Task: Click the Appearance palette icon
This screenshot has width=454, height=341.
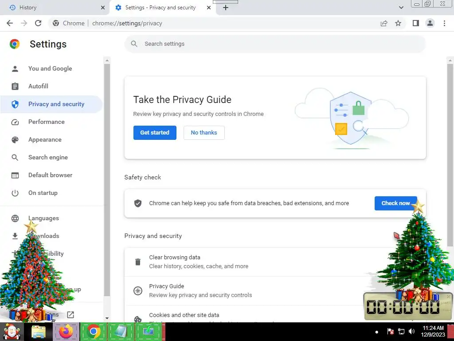Action: (15, 140)
